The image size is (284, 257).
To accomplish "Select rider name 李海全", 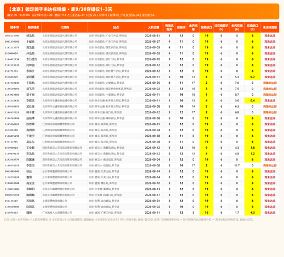I will (x=30, y=71).
